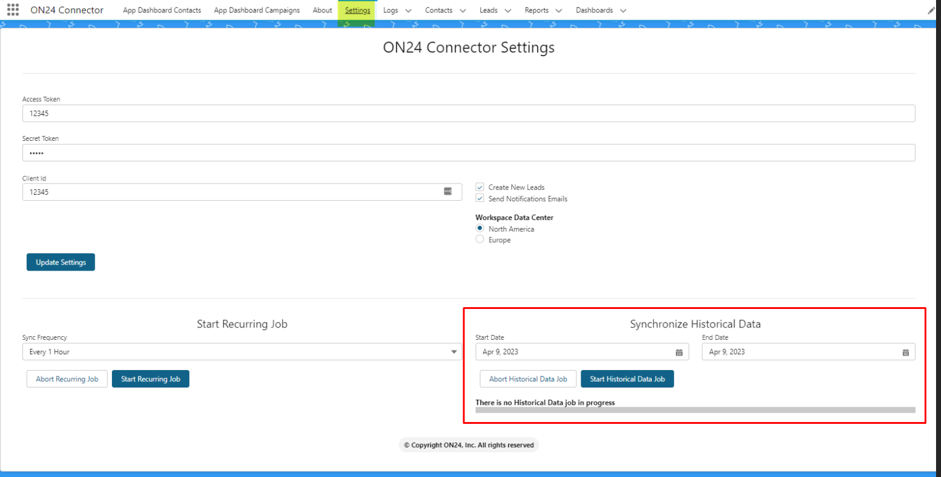
Task: Click Start Historical Data Job button
Action: tap(627, 379)
